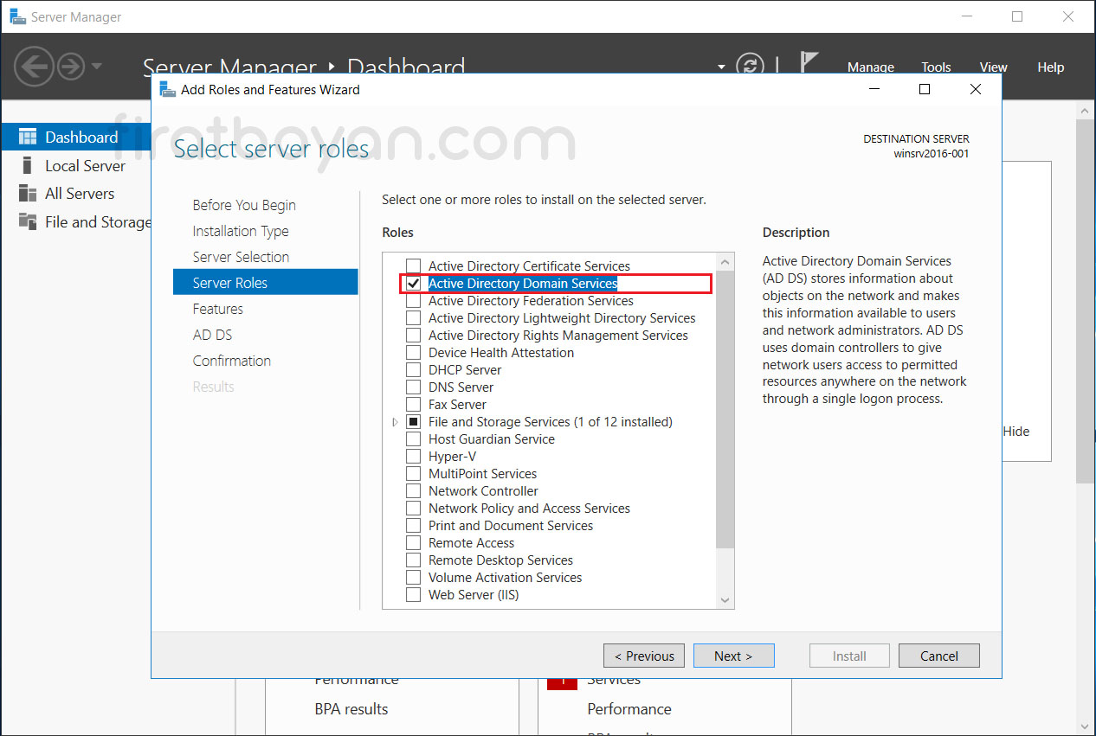Check Active Directory Rights Management Services

pos(414,336)
